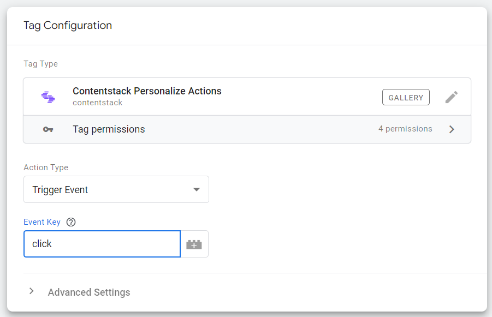The height and width of the screenshot is (317, 492).
Task: Click the Tag Type section label
Action: [40, 64]
